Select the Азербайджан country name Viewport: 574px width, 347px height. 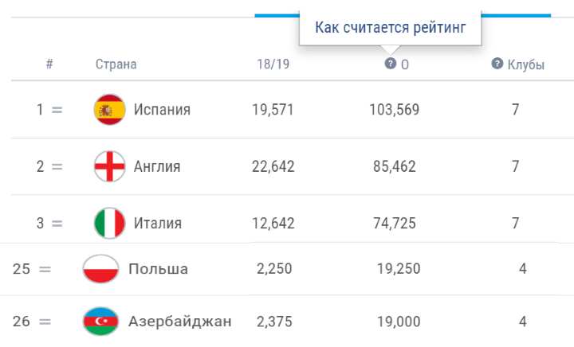pyautogui.click(x=179, y=322)
